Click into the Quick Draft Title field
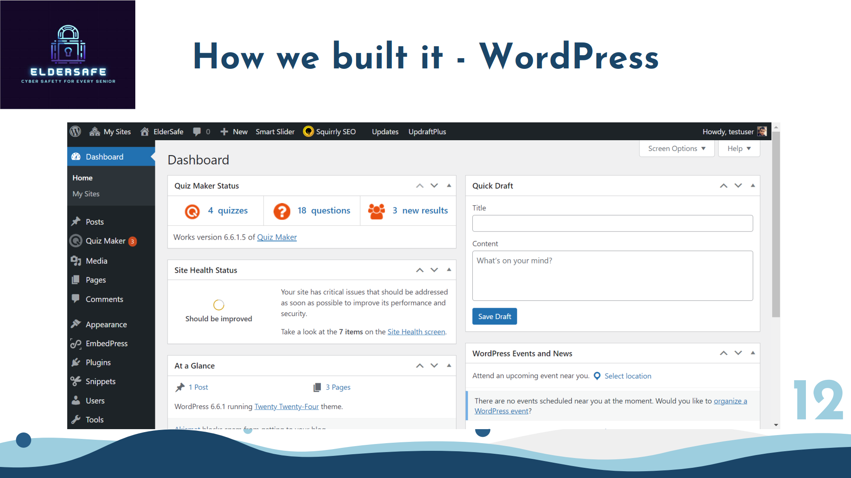Viewport: 851px width, 478px height. click(612, 223)
